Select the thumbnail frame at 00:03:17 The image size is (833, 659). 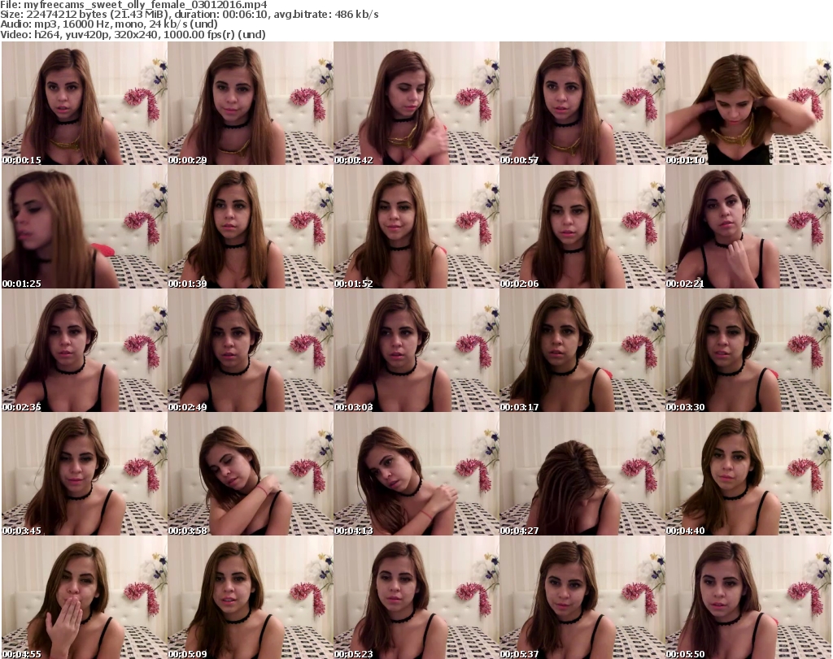click(582, 351)
